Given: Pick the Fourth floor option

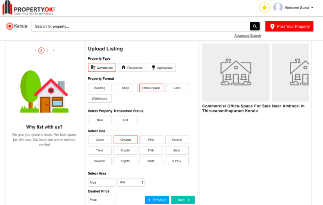Looking at the screenshot, I should [x=125, y=150].
